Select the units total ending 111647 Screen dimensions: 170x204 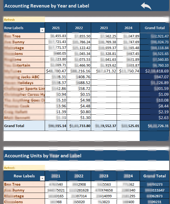155,190
